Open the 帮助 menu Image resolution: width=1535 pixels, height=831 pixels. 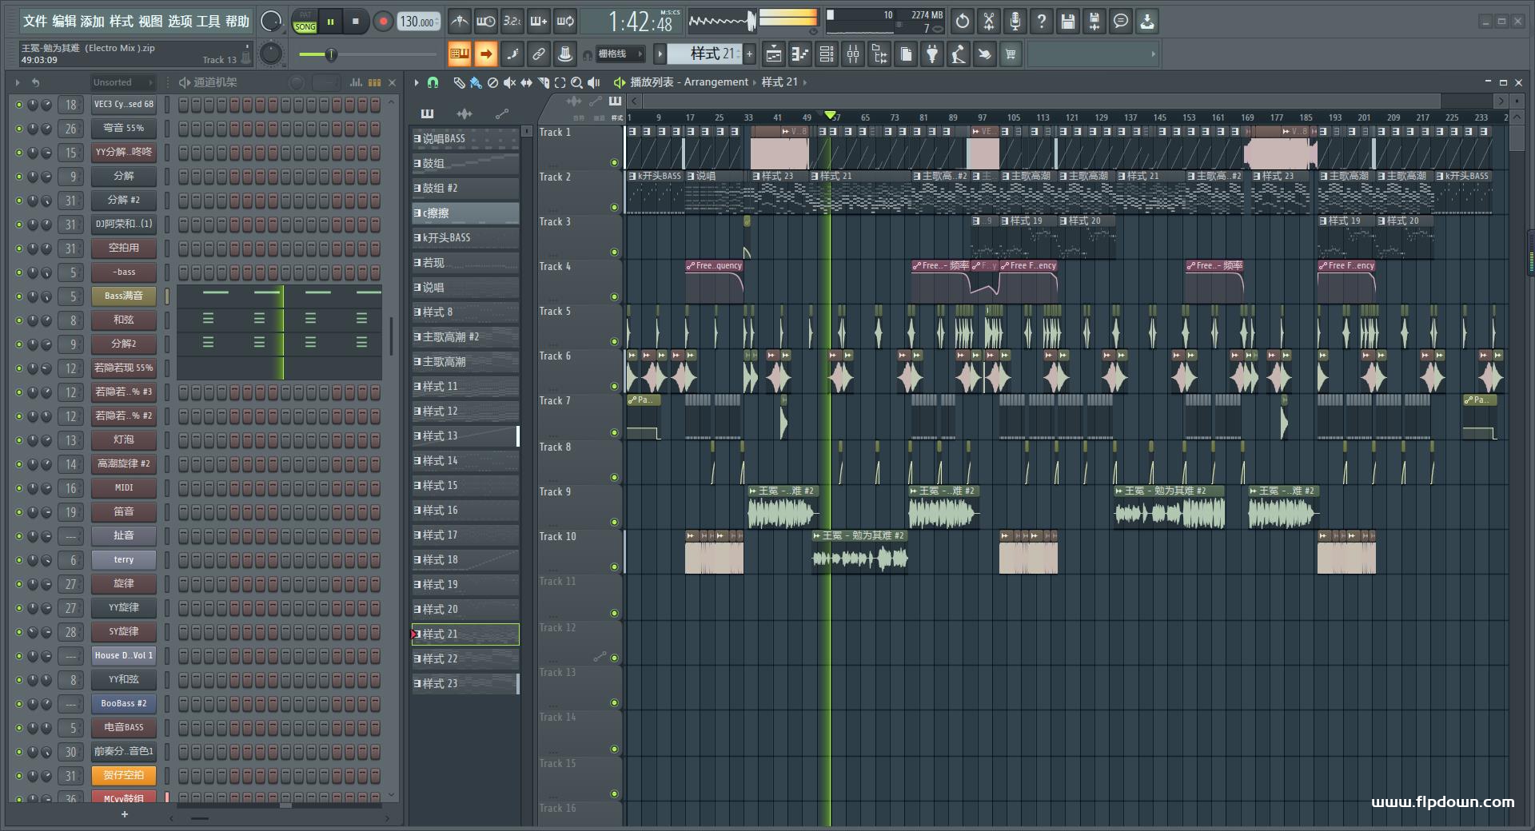coord(237,22)
